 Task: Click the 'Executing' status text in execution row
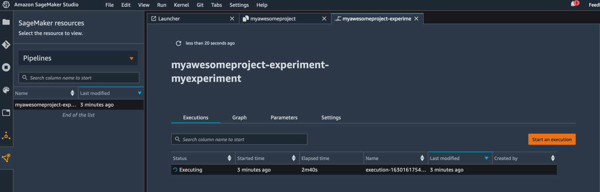pos(191,170)
